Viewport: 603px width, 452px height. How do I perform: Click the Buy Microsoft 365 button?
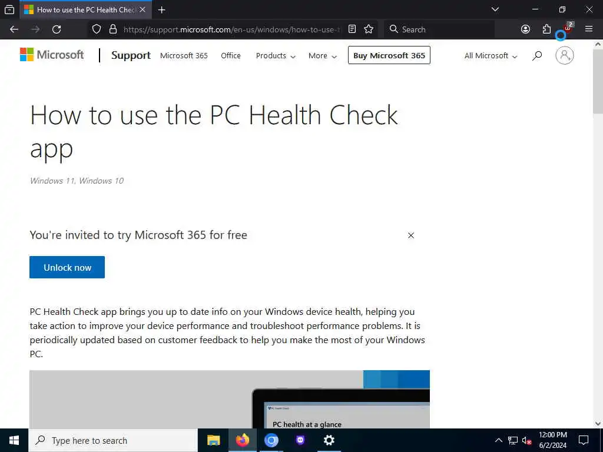point(389,55)
